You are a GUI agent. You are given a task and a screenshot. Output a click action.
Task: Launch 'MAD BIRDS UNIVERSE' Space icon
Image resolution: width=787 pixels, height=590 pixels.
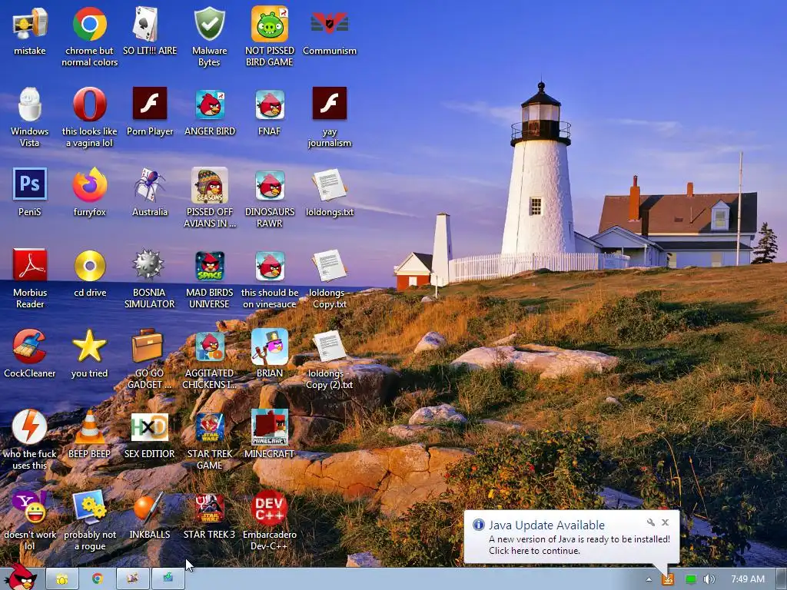pos(209,266)
